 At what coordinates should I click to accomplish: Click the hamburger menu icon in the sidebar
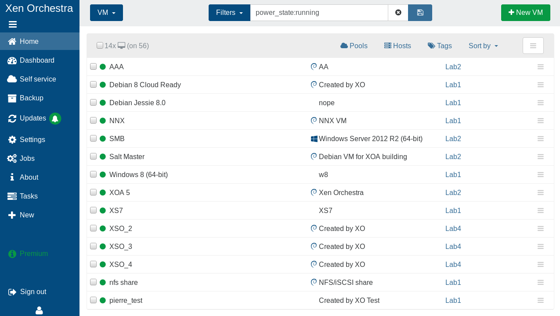(x=12, y=25)
